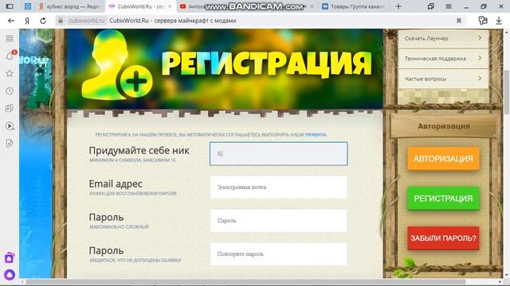Image resolution: width=510 pixels, height=286 pixels.
Task: Click the Пароль password field
Action: [279, 221]
